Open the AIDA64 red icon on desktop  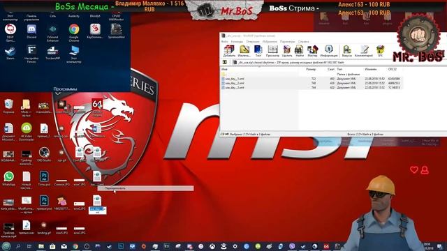coord(97,107)
